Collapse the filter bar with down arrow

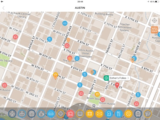pyautogui.click(x=80, y=105)
